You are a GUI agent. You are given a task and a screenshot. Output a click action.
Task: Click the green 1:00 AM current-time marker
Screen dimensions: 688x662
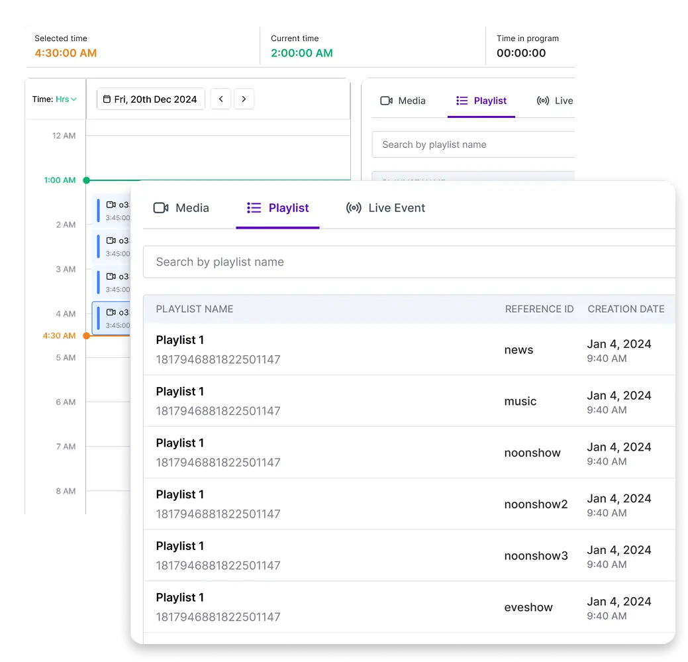(87, 180)
